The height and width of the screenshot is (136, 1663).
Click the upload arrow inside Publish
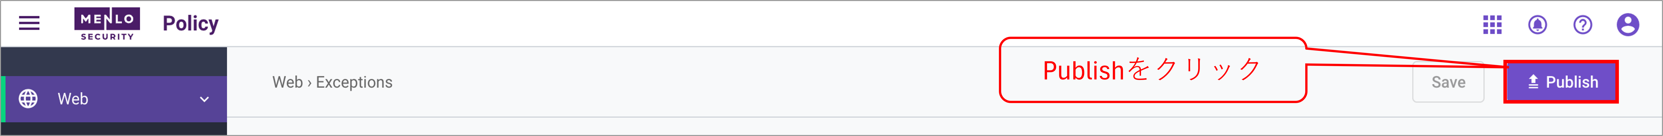point(1533,82)
